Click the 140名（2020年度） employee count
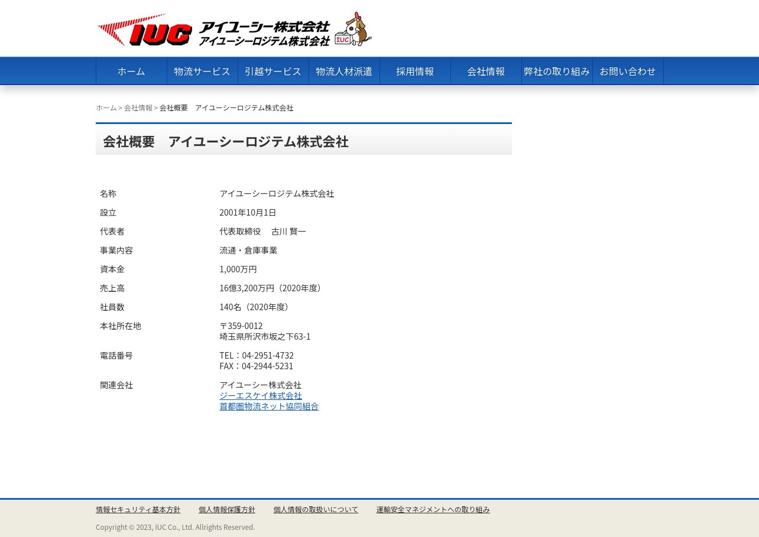759x537 pixels. (256, 307)
